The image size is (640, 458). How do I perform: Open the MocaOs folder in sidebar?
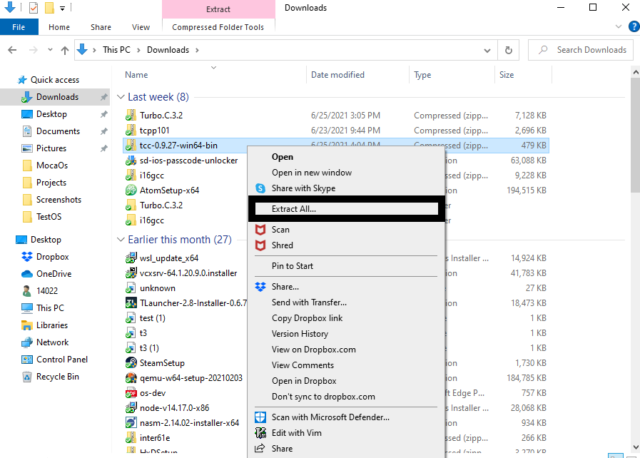52,166
